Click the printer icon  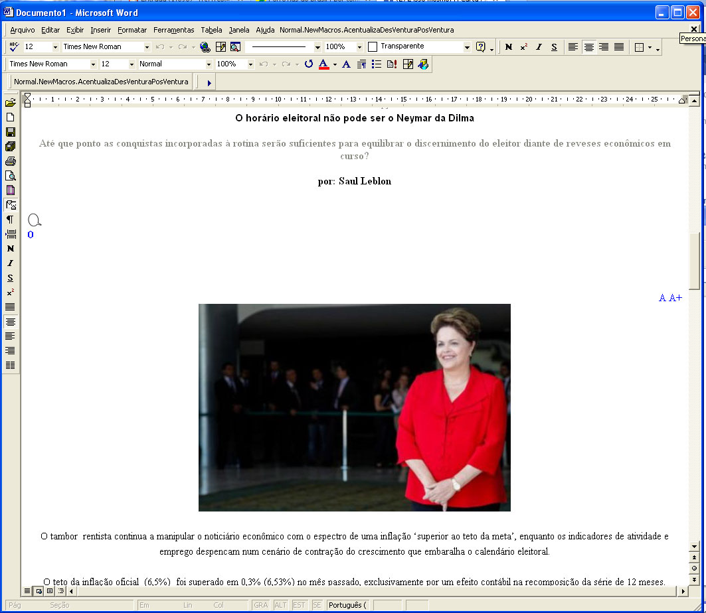[10, 161]
